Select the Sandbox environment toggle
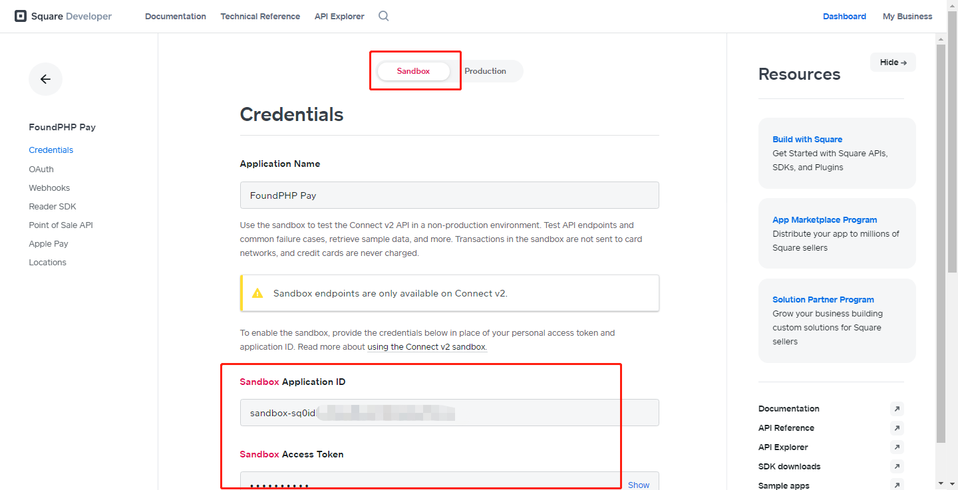The image size is (958, 490). 413,71
